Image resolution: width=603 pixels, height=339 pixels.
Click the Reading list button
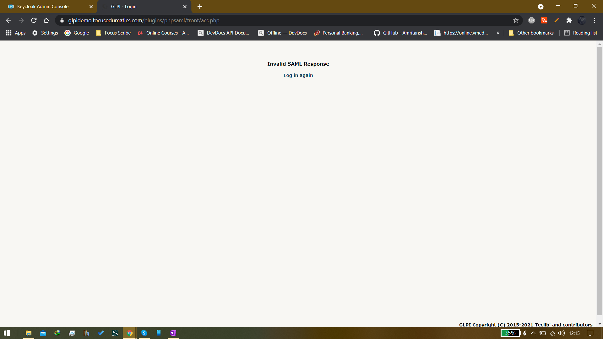581,33
